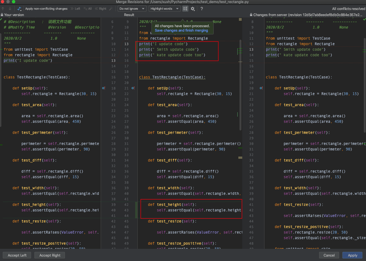Screen dimensions: 366x261
Task: Open the 'Do not ignore' dropdown
Action: pyautogui.click(x=132, y=9)
